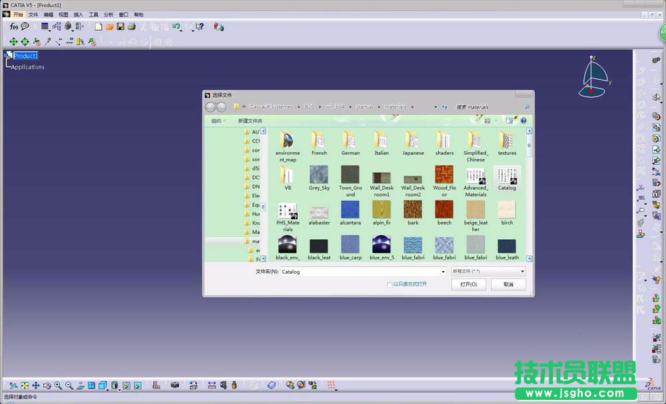Click the Fit All In view icon
The image size is (666, 404).
point(25,385)
